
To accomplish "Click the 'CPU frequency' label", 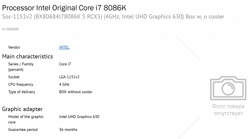I will [x=21, y=85].
